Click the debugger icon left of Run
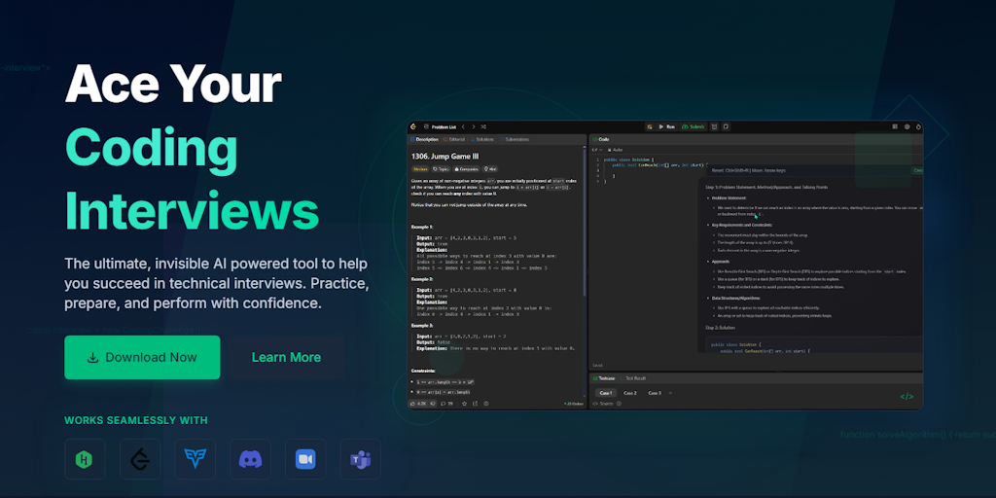 click(649, 127)
